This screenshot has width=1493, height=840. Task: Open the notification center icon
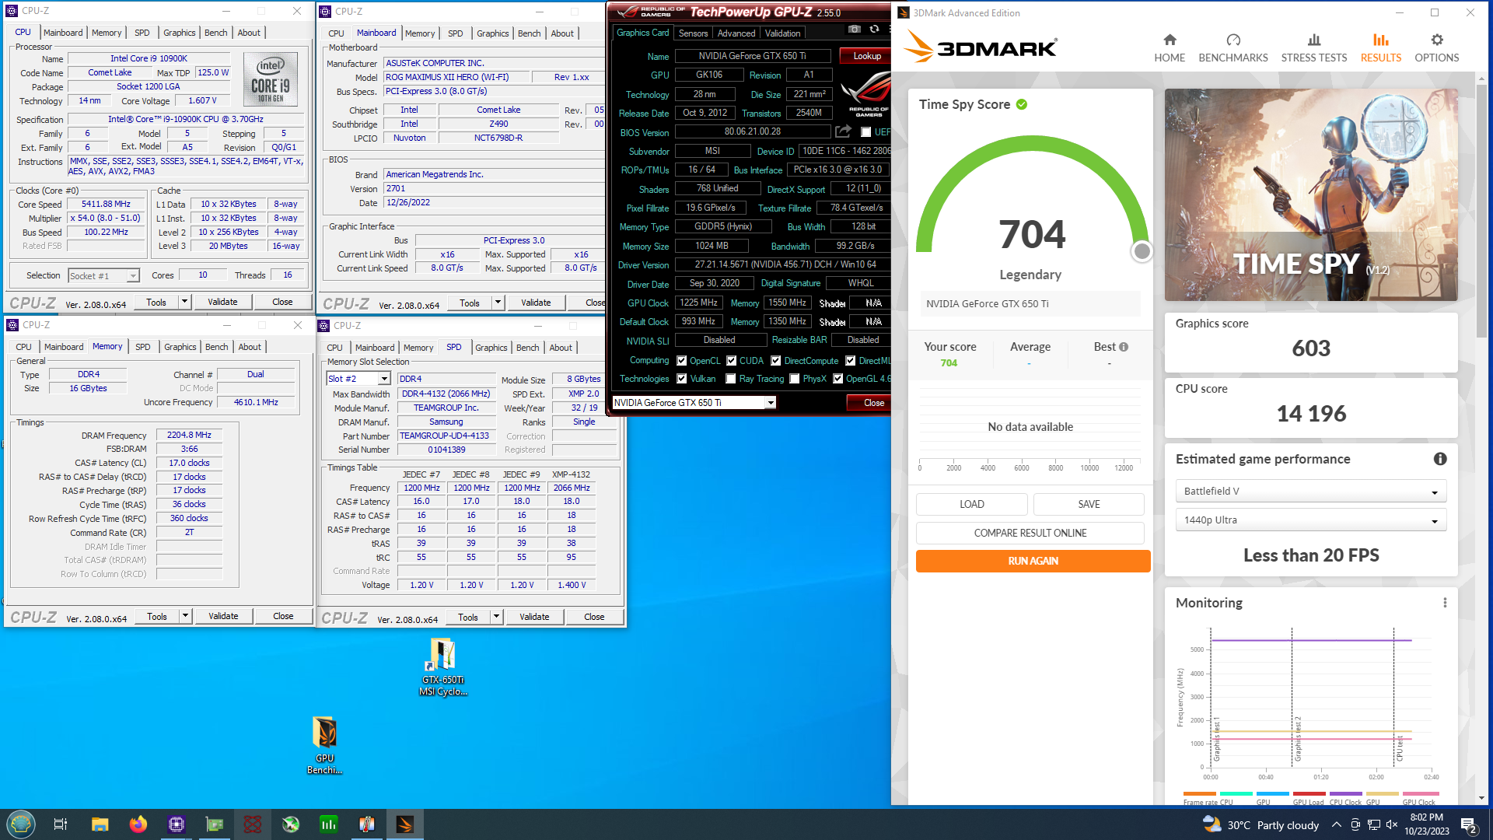point(1469,825)
